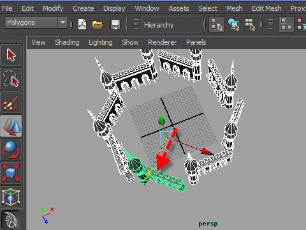Image resolution: width=306 pixels, height=230 pixels.
Task: Open the Shading panel menu
Action: 67,42
